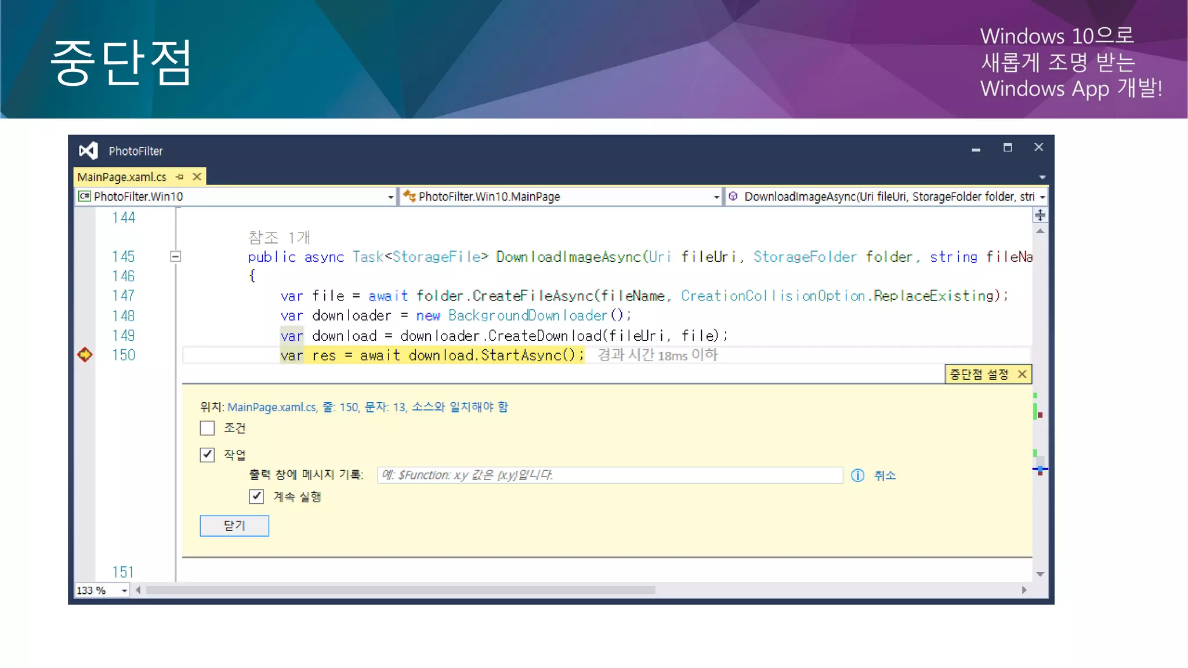This screenshot has width=1188, height=668.
Task: Click the PhotoFilter.Win10 project icon
Action: [x=85, y=197]
